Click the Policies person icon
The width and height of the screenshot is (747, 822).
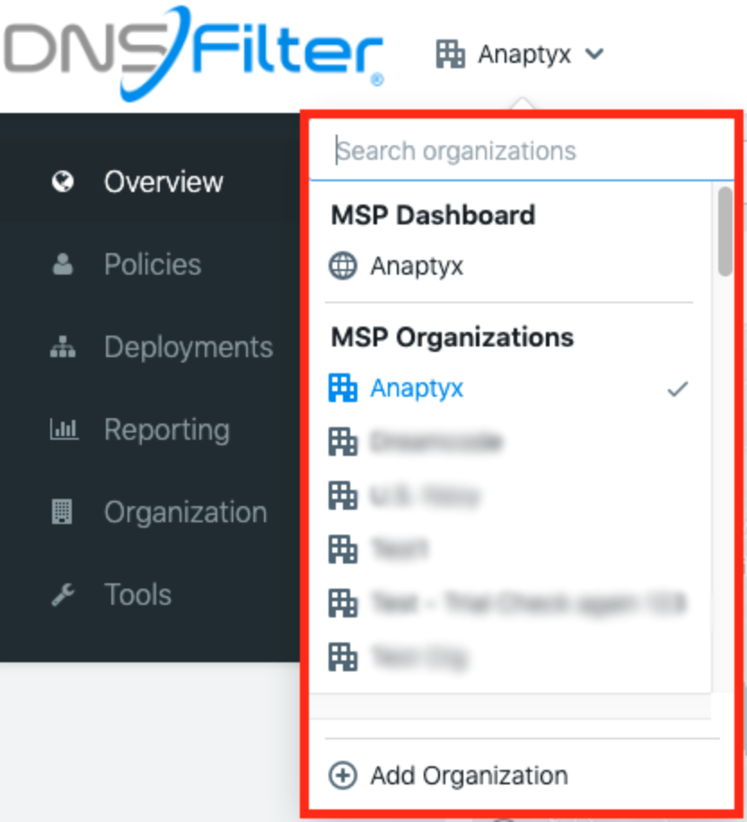(63, 264)
